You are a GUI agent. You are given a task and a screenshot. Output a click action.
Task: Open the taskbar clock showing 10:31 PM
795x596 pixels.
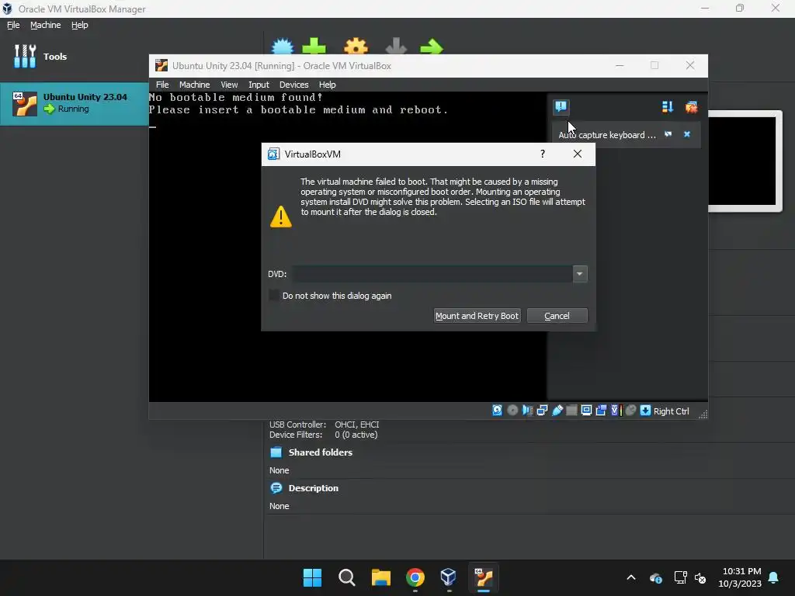click(x=740, y=577)
